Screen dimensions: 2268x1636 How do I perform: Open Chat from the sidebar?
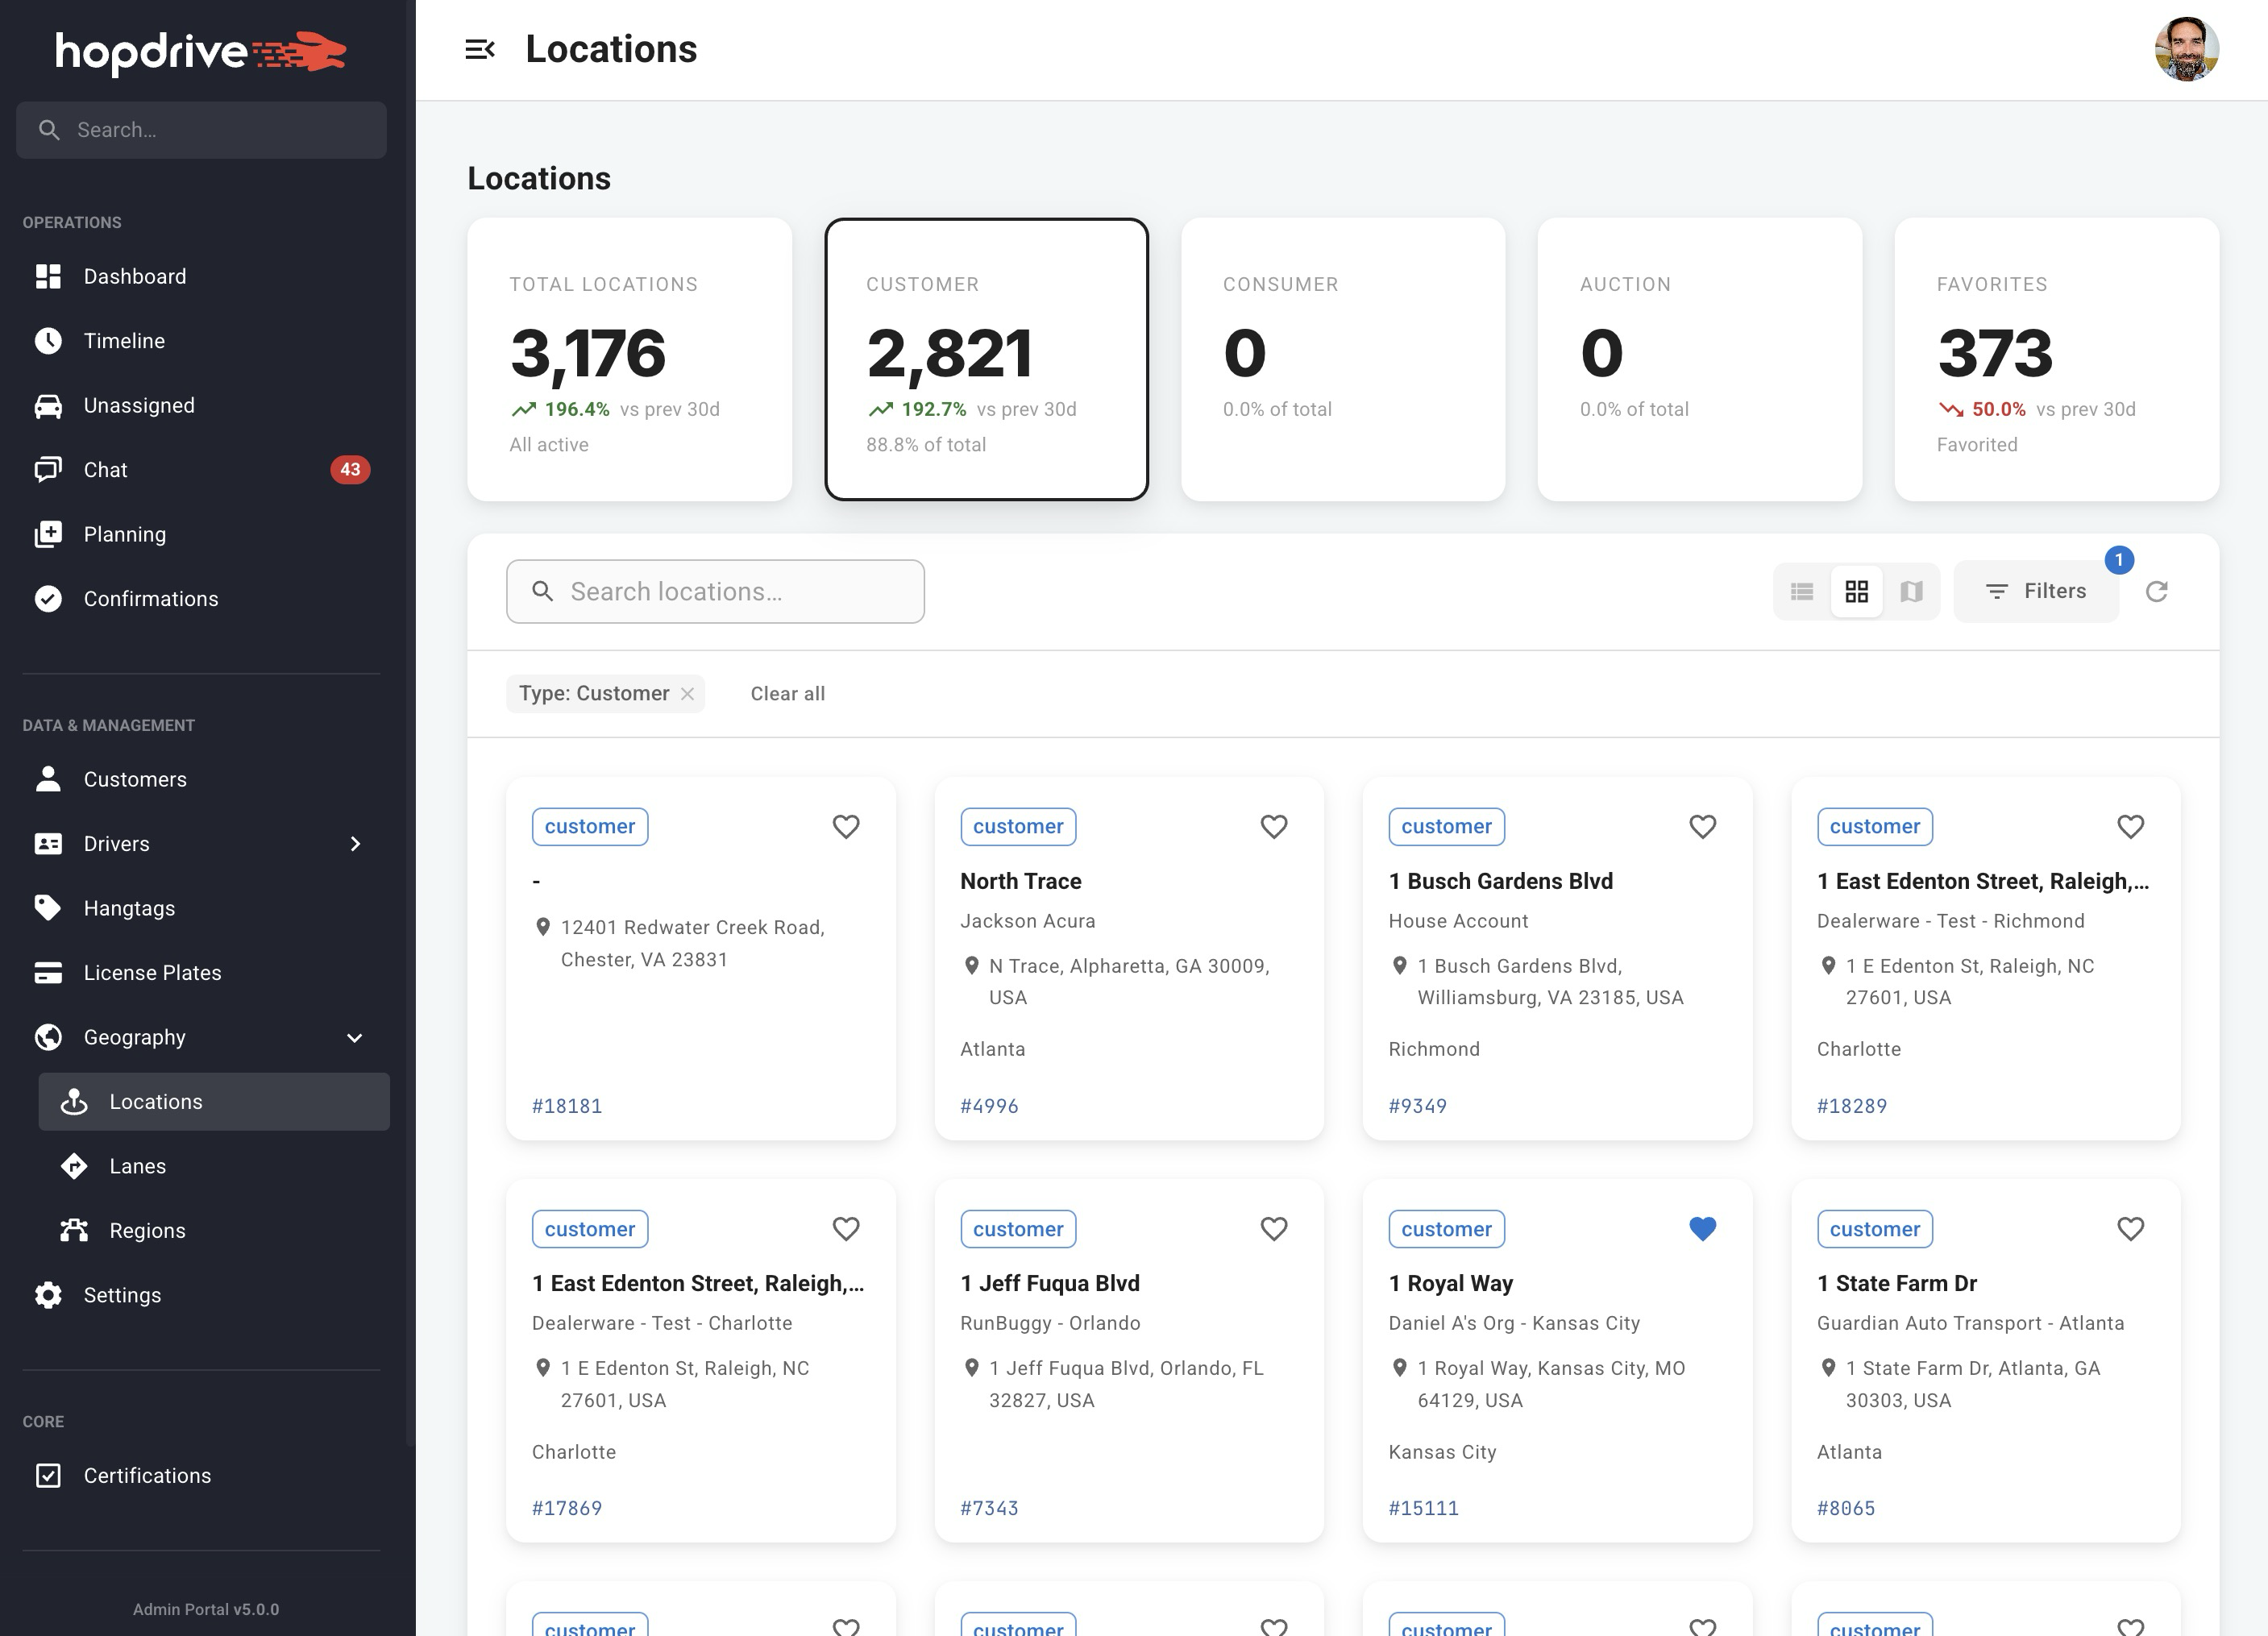pyautogui.click(x=105, y=470)
